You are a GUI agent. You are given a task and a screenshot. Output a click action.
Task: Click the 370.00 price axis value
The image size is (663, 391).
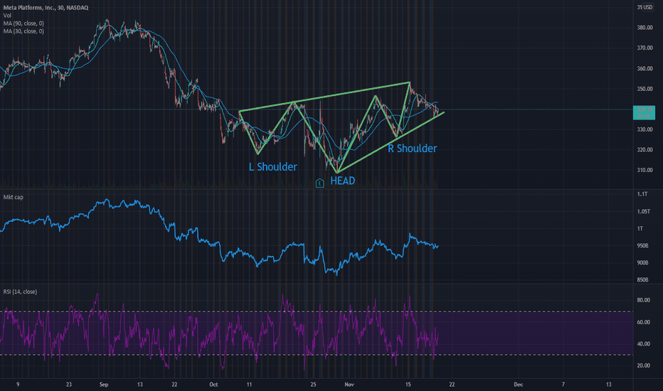tap(645, 48)
